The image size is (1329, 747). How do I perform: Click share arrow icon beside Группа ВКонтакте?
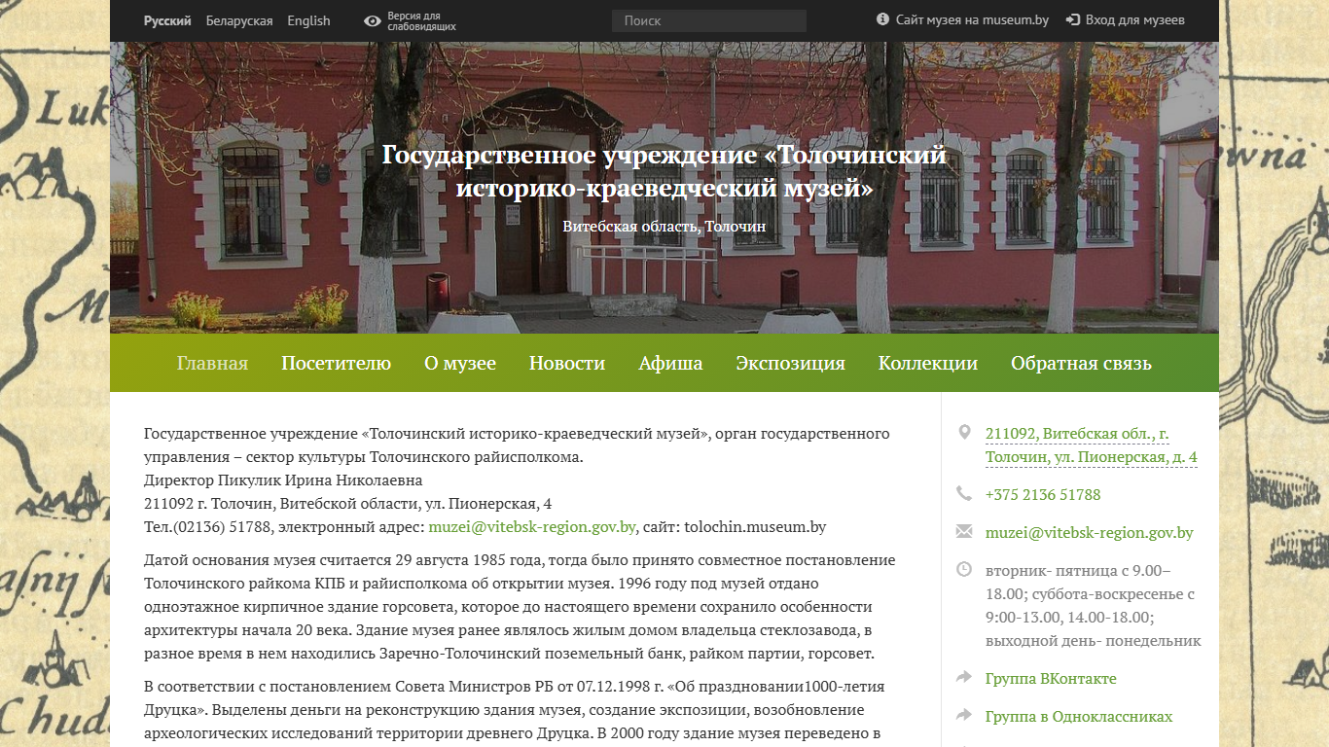pyautogui.click(x=964, y=677)
